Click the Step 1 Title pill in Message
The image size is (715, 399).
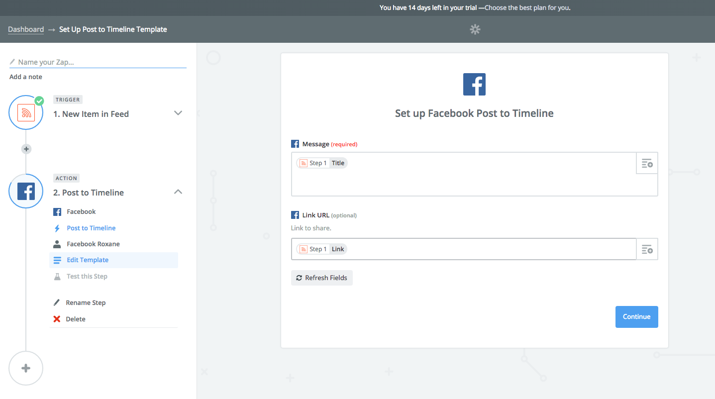[x=322, y=163]
